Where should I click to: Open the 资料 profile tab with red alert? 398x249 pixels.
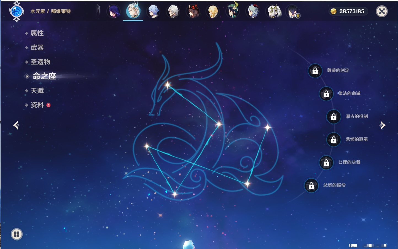(x=37, y=105)
